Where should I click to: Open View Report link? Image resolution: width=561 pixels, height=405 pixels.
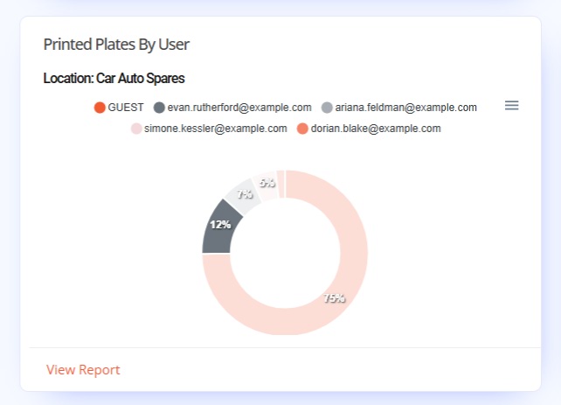(83, 369)
